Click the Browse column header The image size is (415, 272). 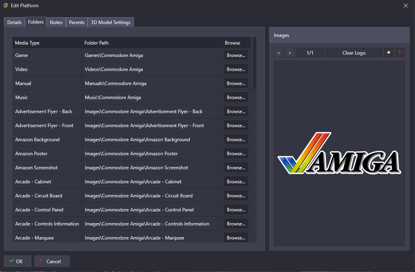pyautogui.click(x=236, y=43)
